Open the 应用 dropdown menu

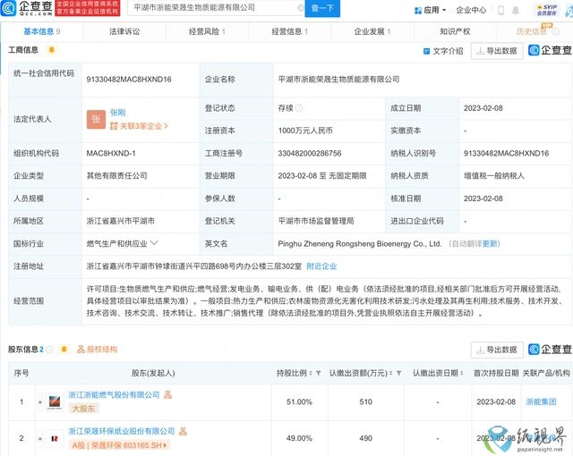click(x=430, y=10)
